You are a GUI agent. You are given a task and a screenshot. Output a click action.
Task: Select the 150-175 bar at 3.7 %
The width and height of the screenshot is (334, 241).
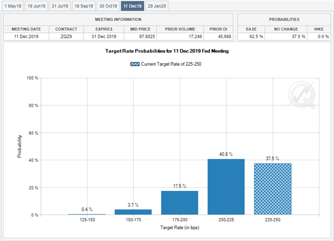(133, 212)
